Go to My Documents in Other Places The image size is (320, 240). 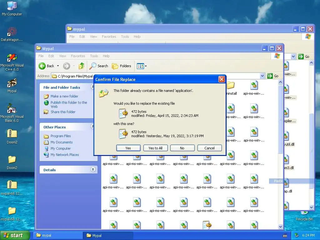tap(62, 142)
